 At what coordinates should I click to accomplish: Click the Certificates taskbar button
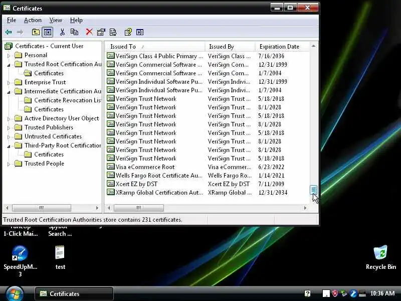tap(74, 293)
